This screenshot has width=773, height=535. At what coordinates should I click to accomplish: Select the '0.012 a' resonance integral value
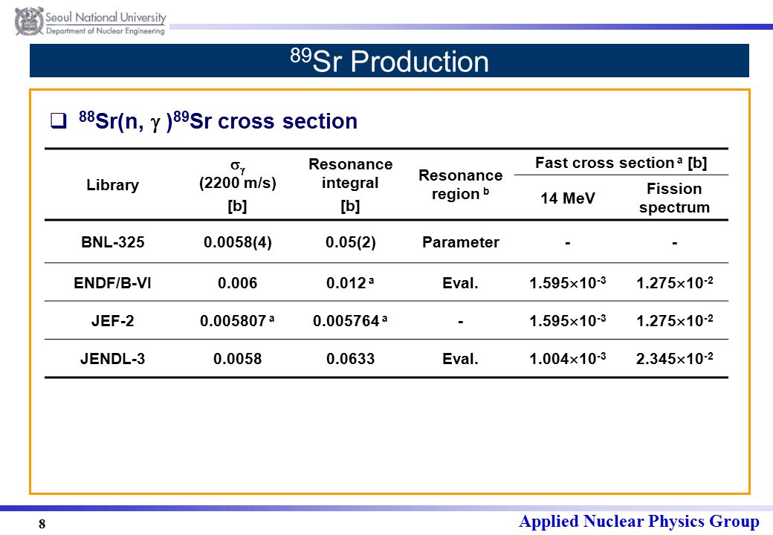(x=350, y=283)
